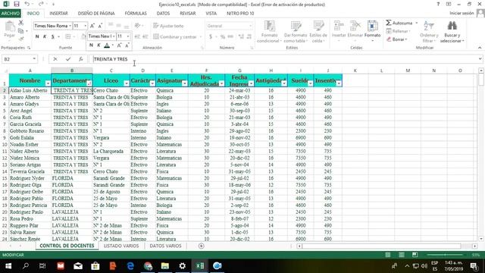Expand the Name Box dropdown arrow
The height and width of the screenshot is (273, 485).
click(x=34, y=59)
